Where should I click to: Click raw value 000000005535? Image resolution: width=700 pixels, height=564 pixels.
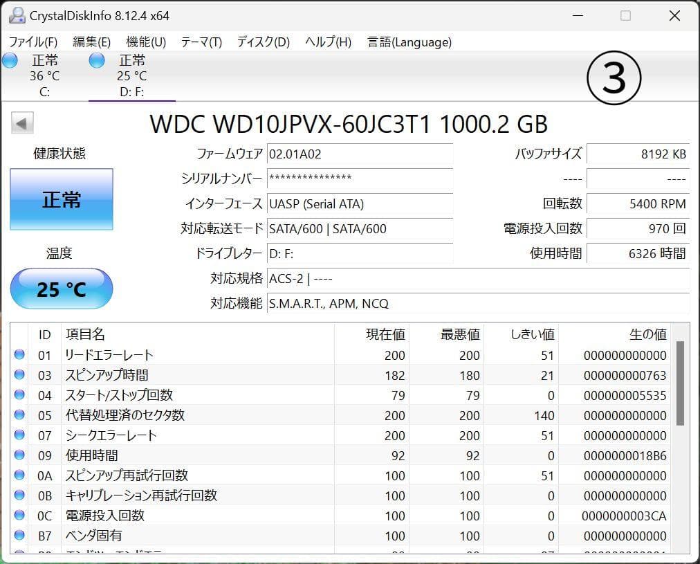point(625,396)
